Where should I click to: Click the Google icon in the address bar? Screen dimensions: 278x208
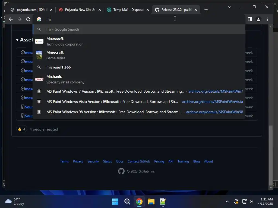pyautogui.click(x=39, y=19)
